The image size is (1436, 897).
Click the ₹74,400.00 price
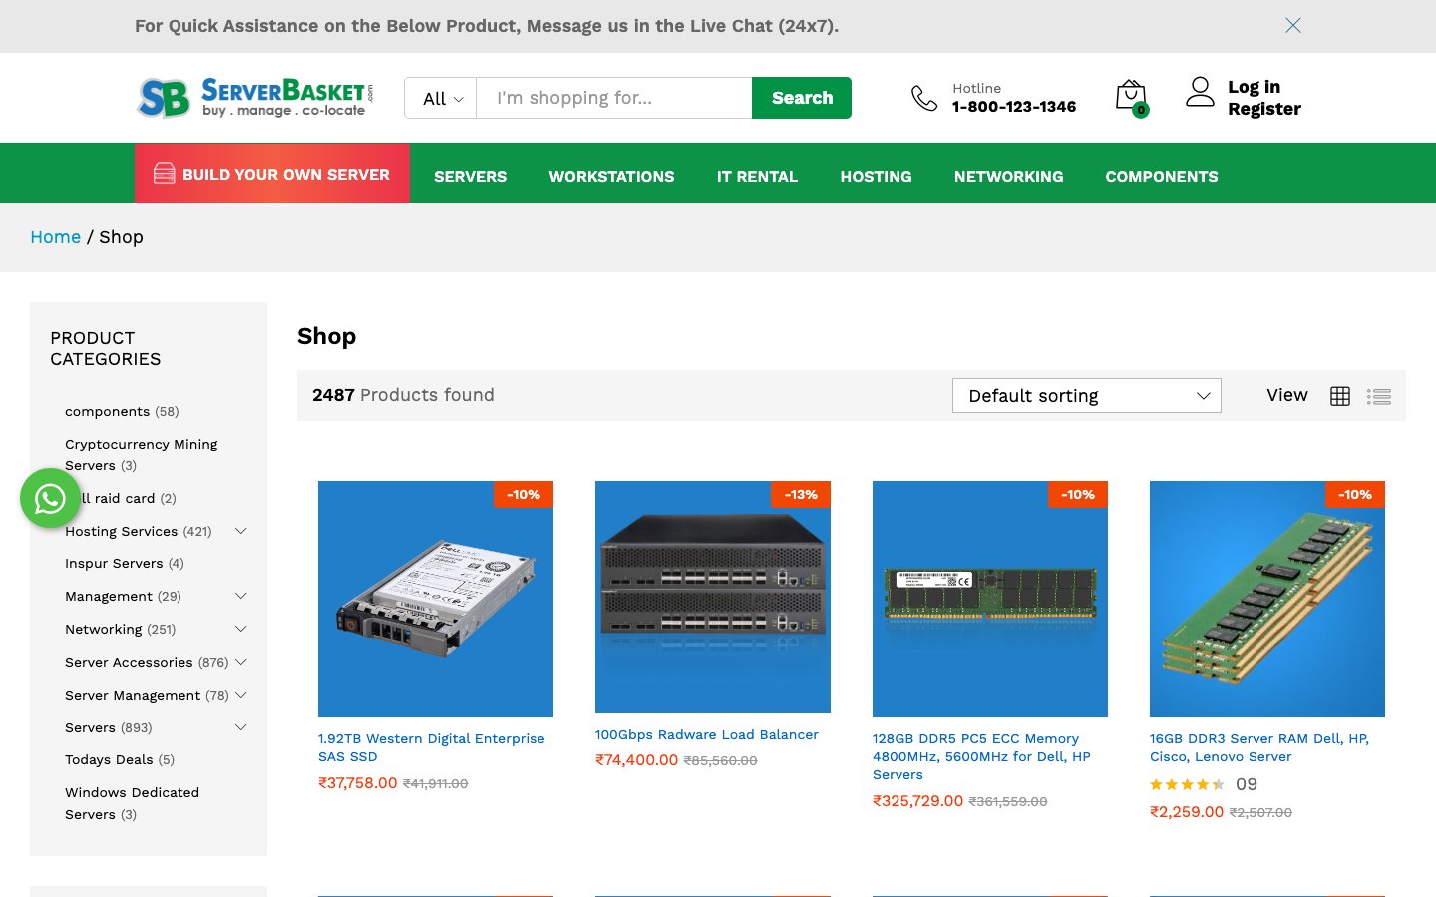tap(637, 760)
